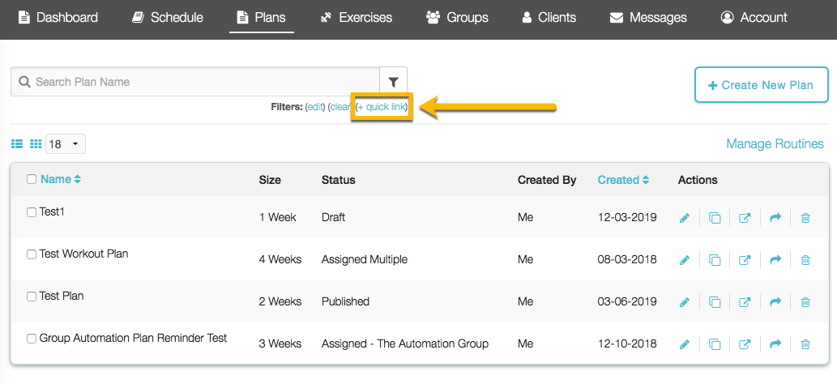The image size is (837, 384).
Task: Sort plans by Created date
Action: click(x=623, y=180)
